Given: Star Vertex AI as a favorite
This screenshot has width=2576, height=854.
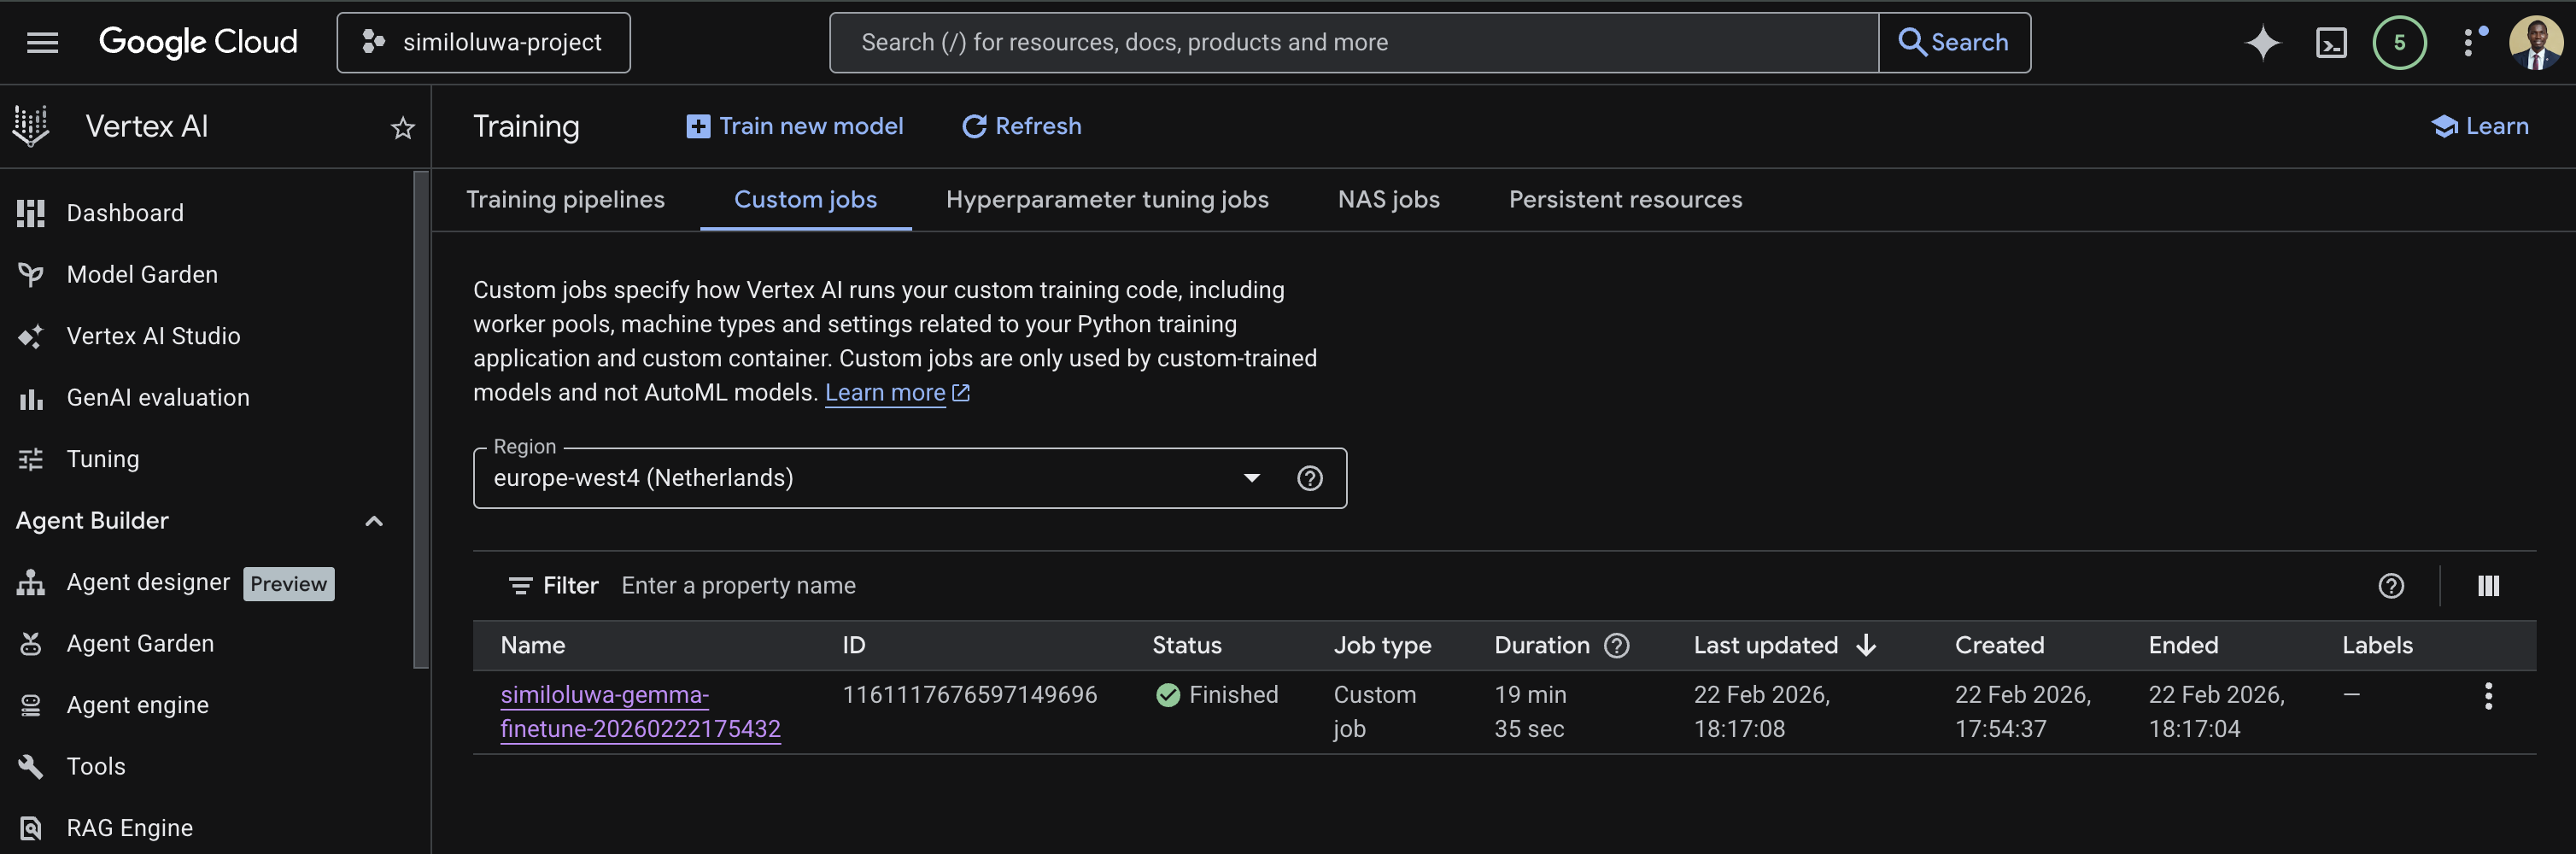Looking at the screenshot, I should 402,127.
